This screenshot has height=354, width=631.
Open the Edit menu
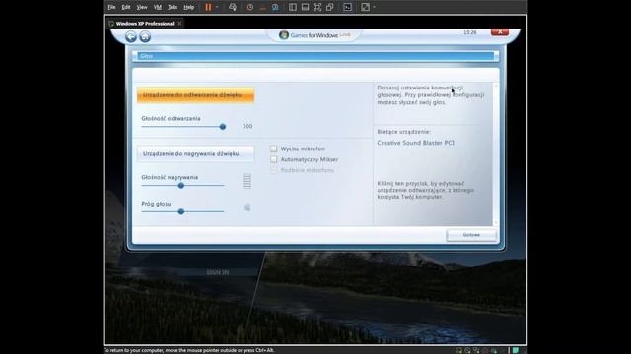(x=126, y=7)
